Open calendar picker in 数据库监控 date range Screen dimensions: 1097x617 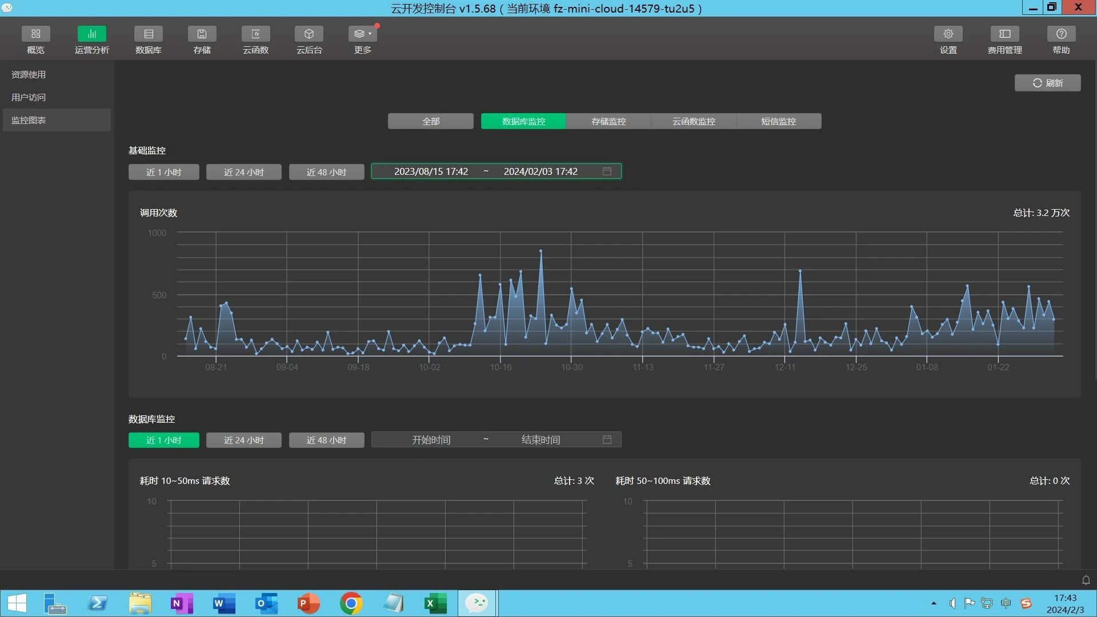(x=607, y=439)
